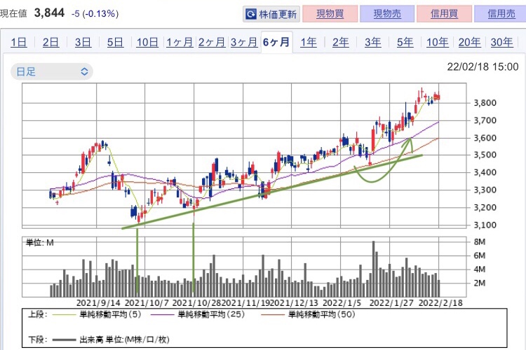Switch to the 3ヶ月 period tab

click(244, 43)
